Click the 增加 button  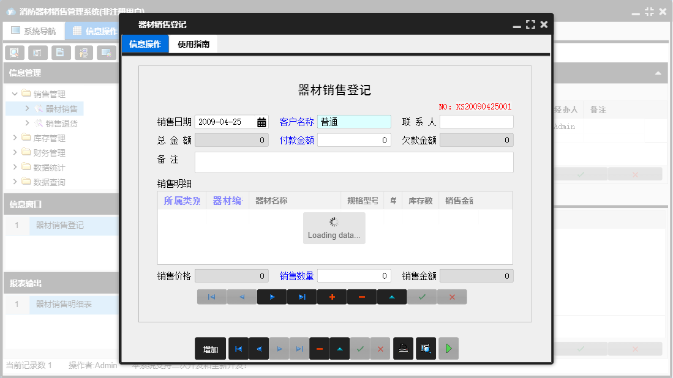click(210, 348)
